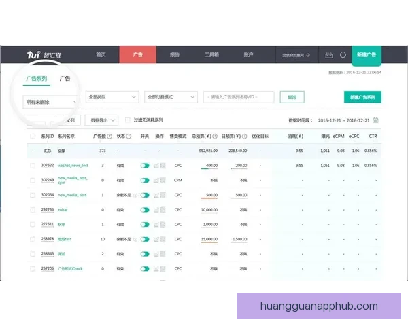Toggle switch for wechat_news_test series
Screen dimensions: 408x326
145,166
